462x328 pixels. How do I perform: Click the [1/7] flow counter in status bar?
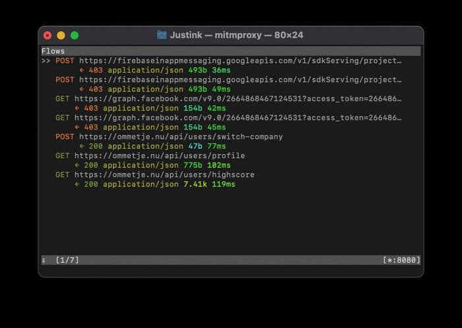[67, 260]
